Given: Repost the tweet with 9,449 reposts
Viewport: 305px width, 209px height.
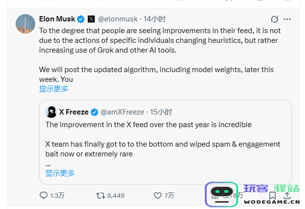Looking at the screenshot, I should 101,195.
